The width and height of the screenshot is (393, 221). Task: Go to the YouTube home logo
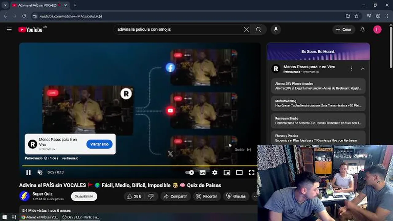point(30,29)
